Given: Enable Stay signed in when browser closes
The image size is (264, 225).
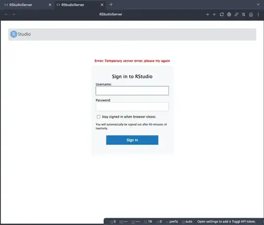Looking at the screenshot, I should [x=98, y=117].
